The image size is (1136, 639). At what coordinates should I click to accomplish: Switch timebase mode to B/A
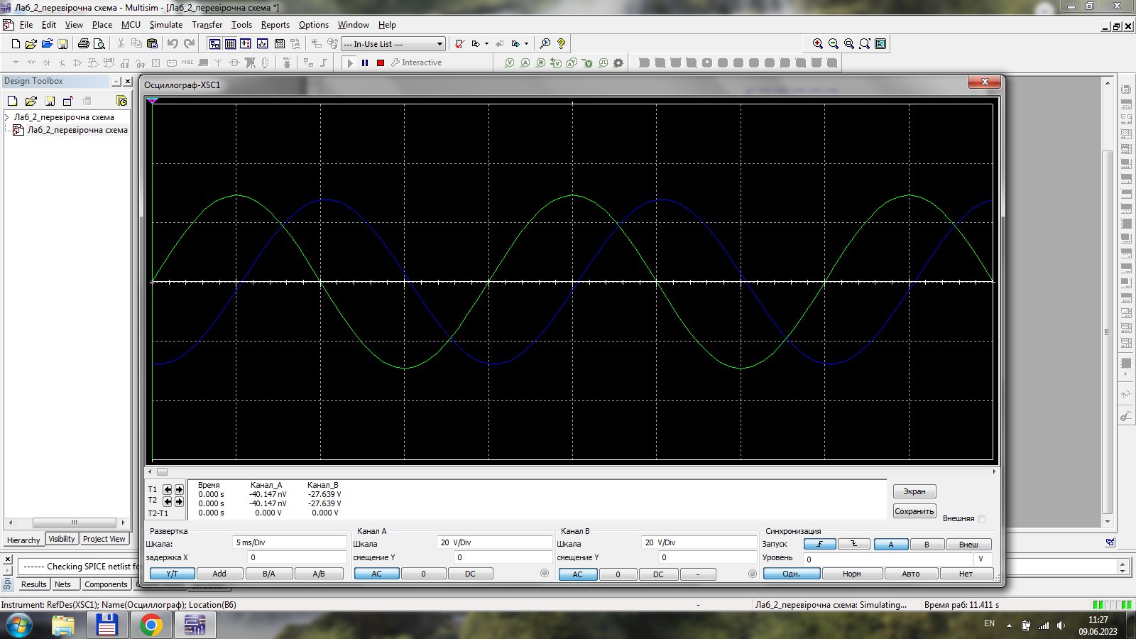click(268, 574)
